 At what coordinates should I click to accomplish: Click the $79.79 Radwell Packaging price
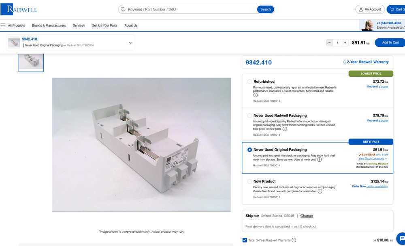tap(380, 116)
